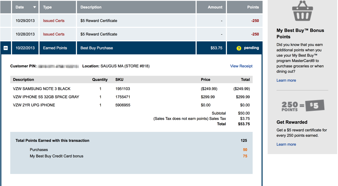Click the date 10/29/2013
Screen dimensions: 338x186
pyautogui.click(x=25, y=21)
